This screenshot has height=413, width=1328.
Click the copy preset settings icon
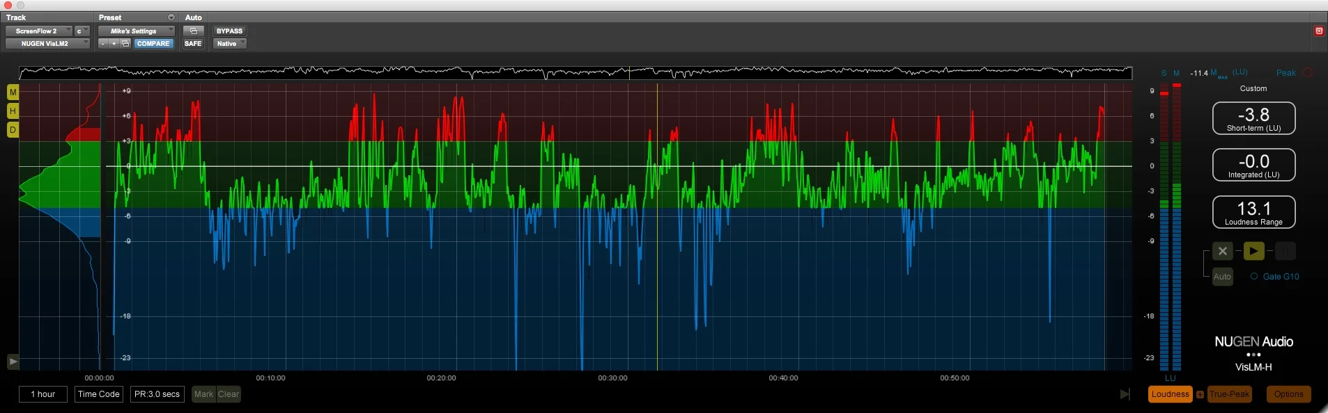point(125,43)
